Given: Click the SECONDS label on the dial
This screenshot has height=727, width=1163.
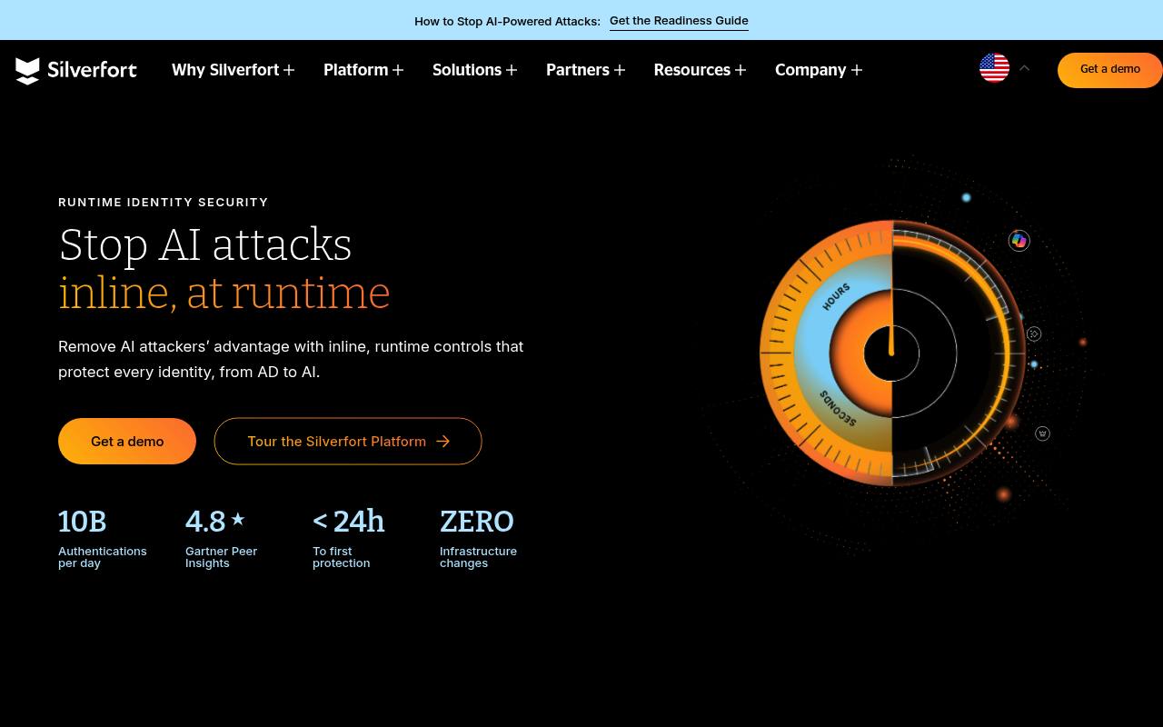Looking at the screenshot, I should [x=838, y=408].
